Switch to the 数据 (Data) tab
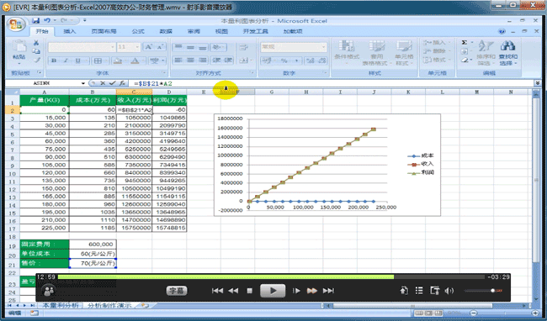 tap(166, 31)
